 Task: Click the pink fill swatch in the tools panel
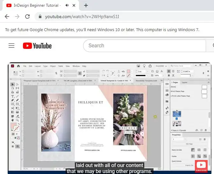(13, 125)
